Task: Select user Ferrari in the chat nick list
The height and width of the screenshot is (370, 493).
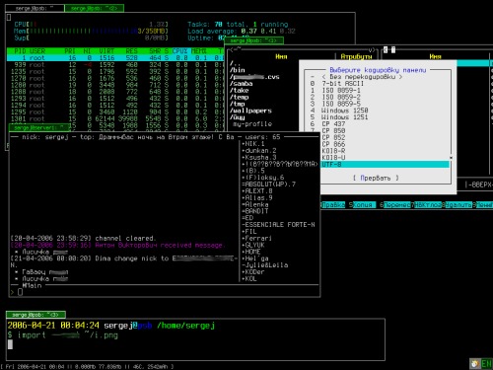Action: [x=256, y=238]
